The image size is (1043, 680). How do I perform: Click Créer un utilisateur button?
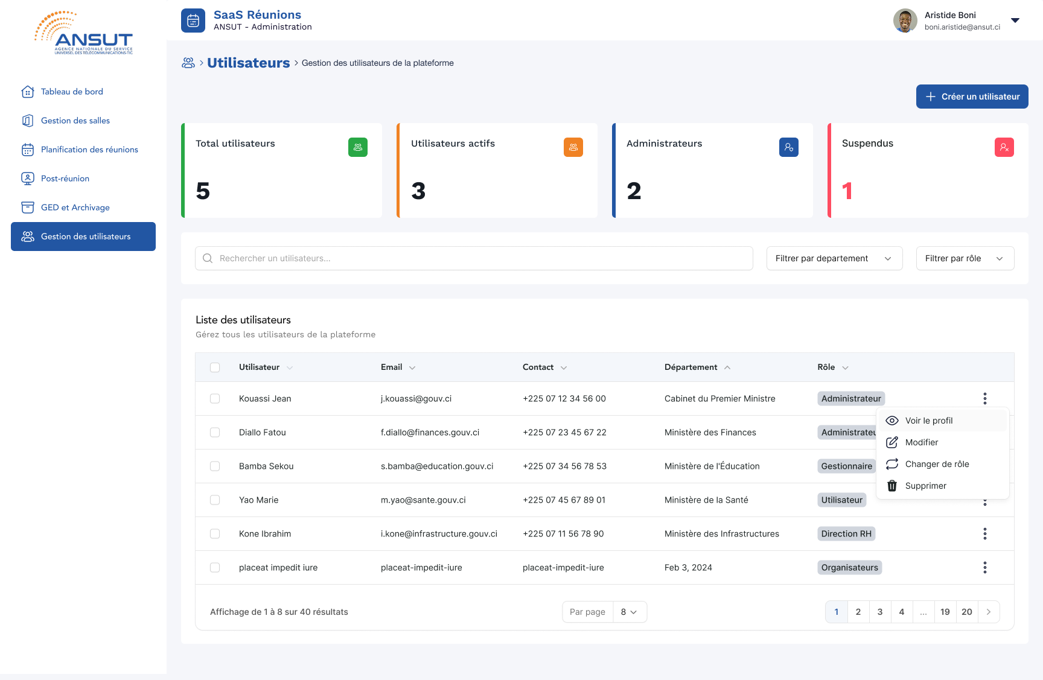(972, 97)
